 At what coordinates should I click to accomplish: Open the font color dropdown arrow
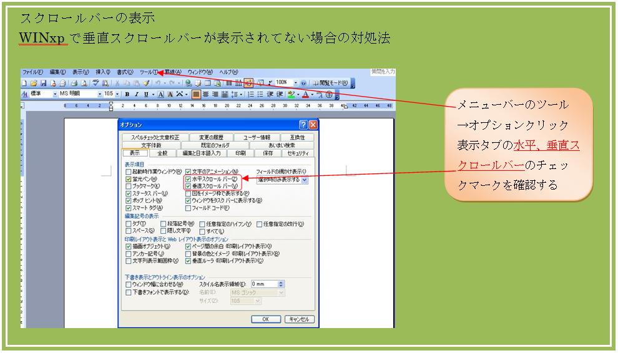312,94
